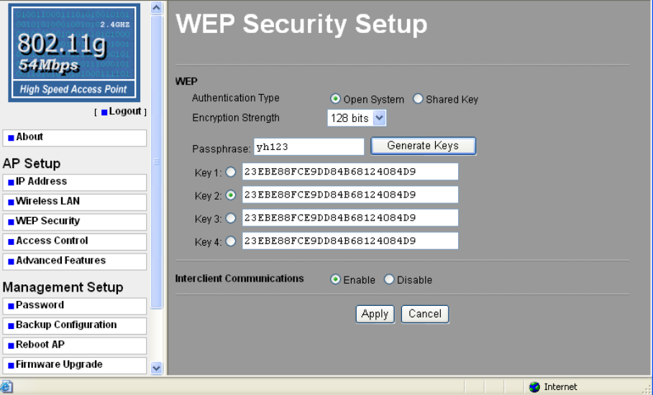Open the Password management page
The height and width of the screenshot is (395, 653).
coord(75,306)
